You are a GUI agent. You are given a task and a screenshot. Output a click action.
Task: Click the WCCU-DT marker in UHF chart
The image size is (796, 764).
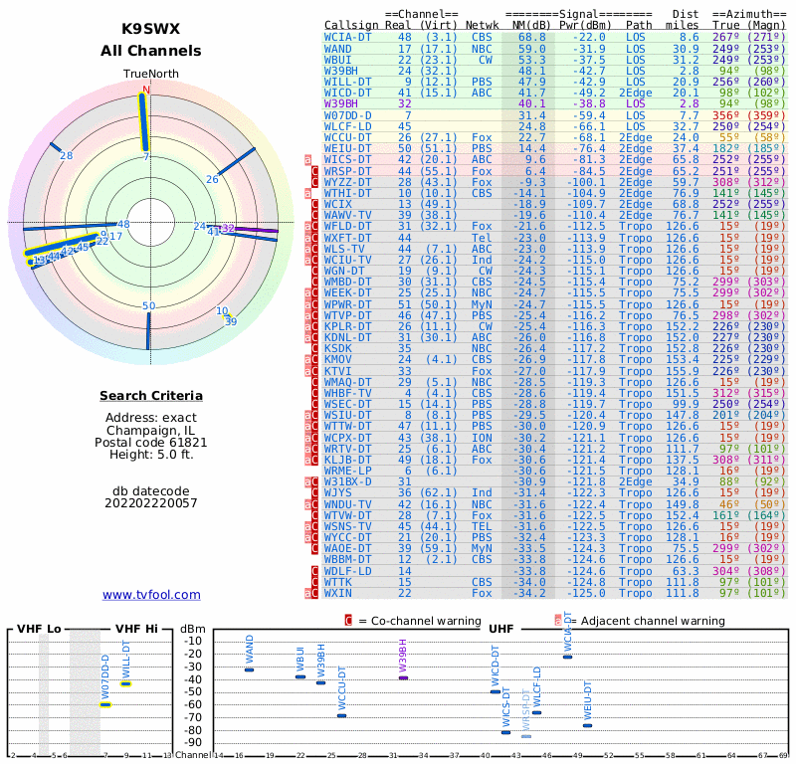[x=342, y=716]
